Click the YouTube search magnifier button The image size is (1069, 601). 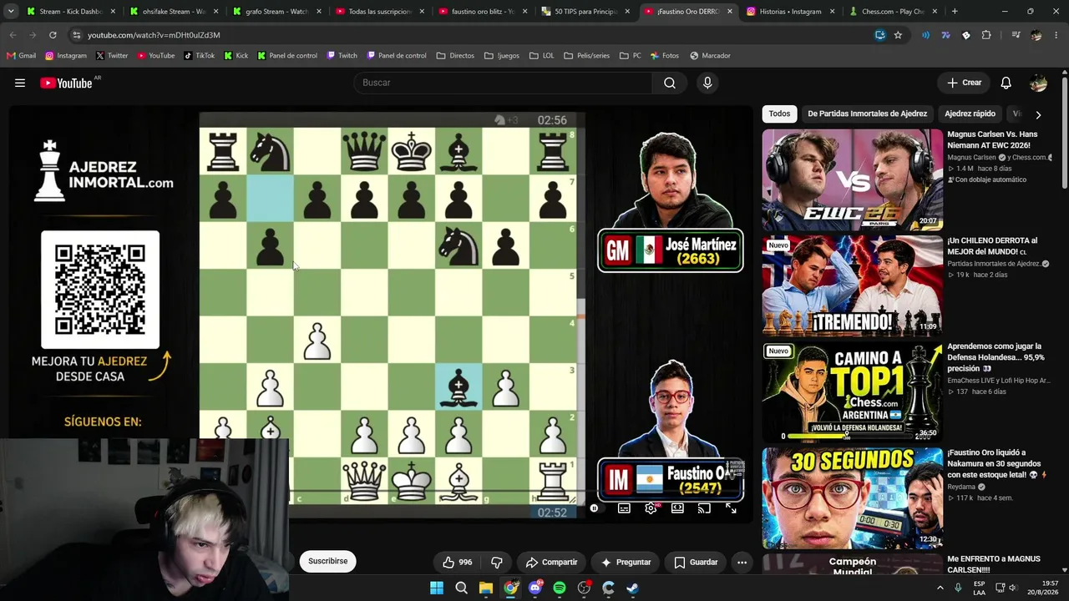pyautogui.click(x=670, y=83)
